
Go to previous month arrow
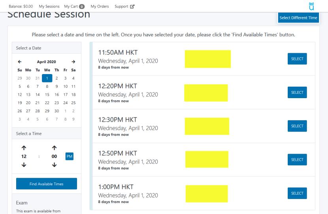click(19, 62)
